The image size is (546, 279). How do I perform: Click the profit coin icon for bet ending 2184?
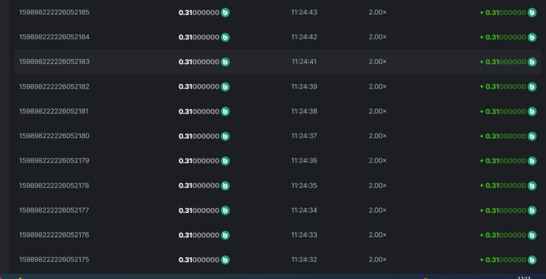coord(532,37)
